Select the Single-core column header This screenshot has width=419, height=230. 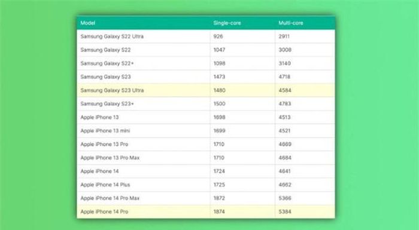227,23
